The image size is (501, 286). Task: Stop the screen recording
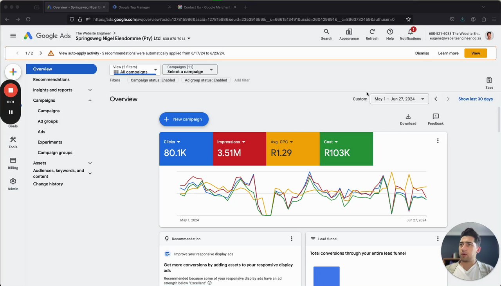pyautogui.click(x=11, y=90)
